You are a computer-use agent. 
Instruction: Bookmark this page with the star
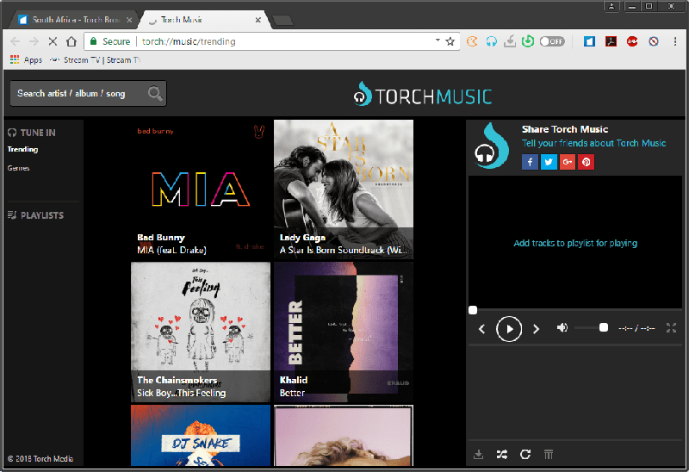pos(450,41)
